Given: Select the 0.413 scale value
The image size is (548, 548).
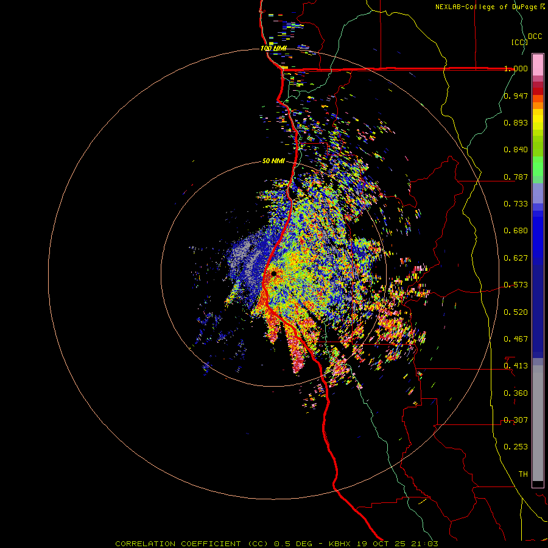Looking at the screenshot, I should (x=516, y=366).
